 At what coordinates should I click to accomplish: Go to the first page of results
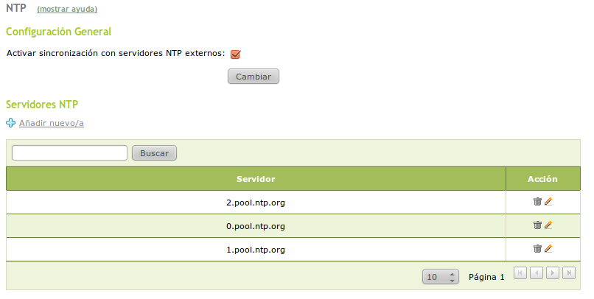(x=520, y=273)
